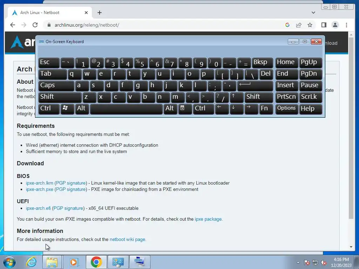Toggle the Fn key on keyboard

click(x=266, y=109)
